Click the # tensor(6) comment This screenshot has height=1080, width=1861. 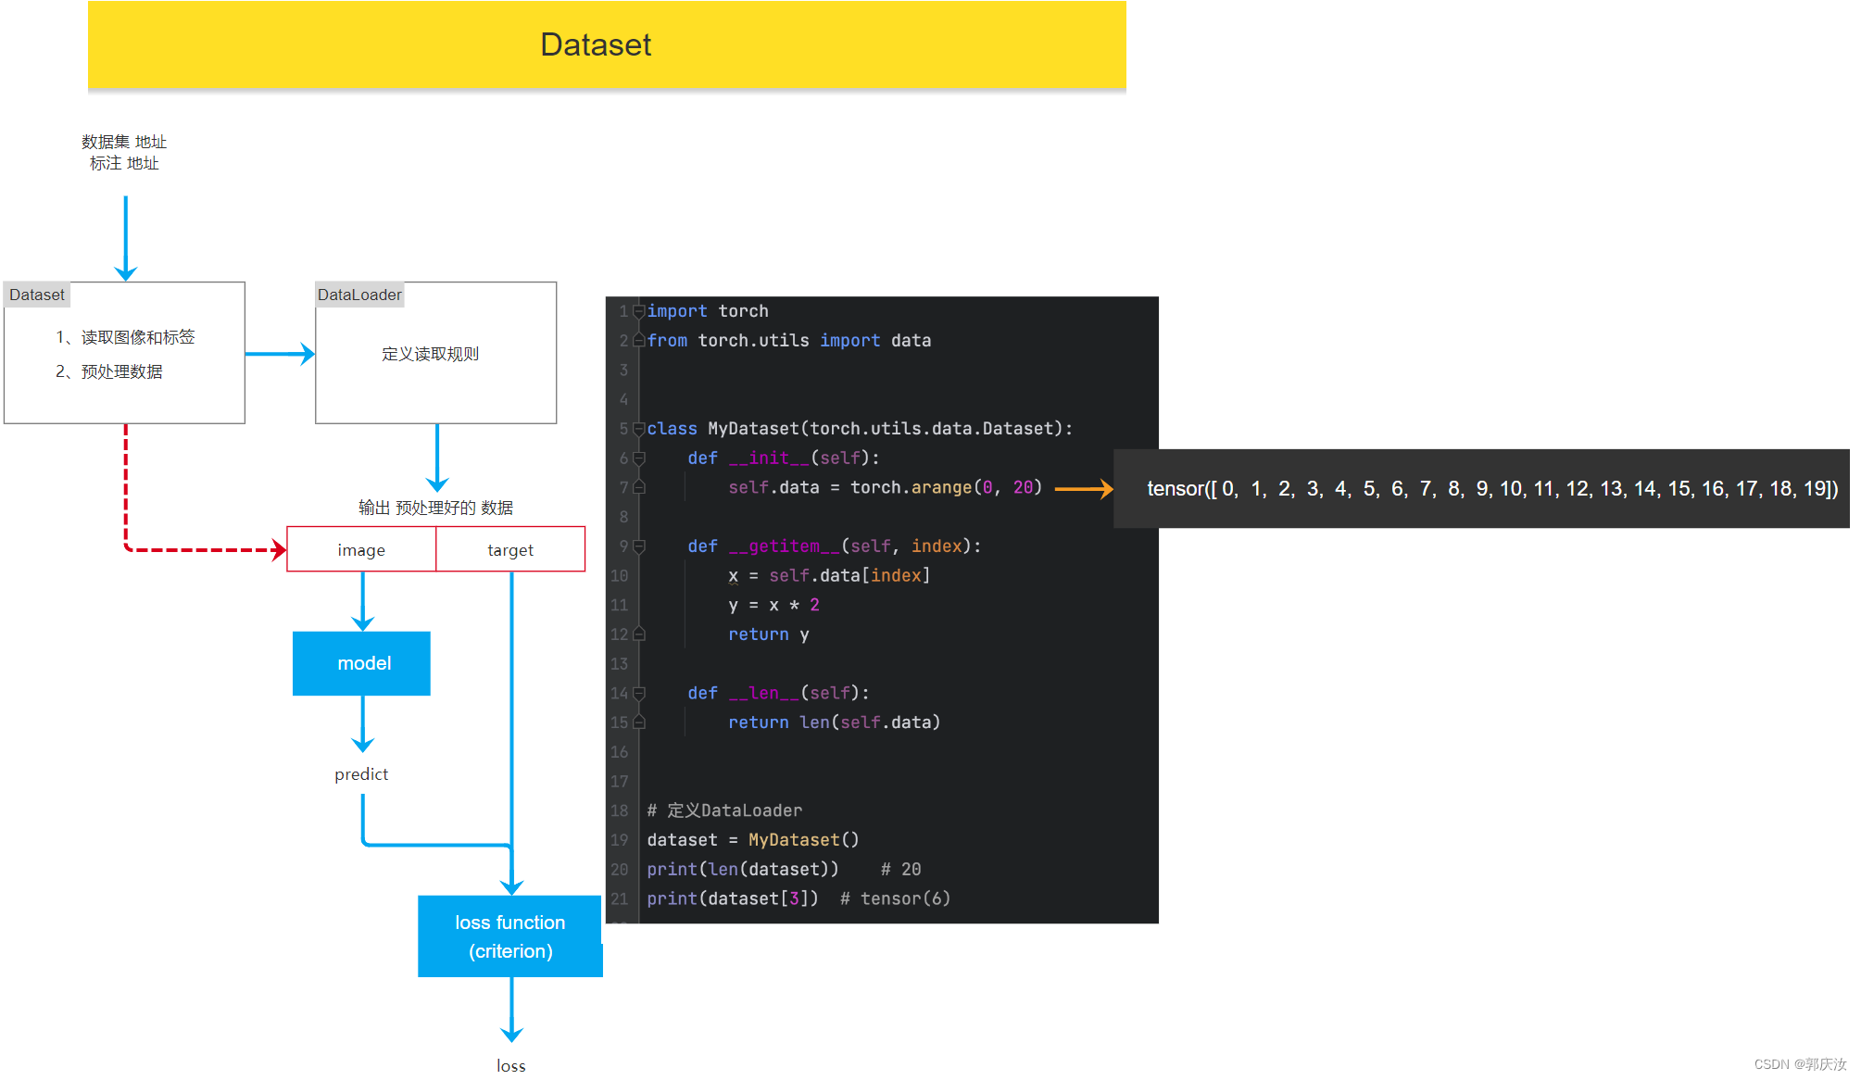(x=895, y=898)
